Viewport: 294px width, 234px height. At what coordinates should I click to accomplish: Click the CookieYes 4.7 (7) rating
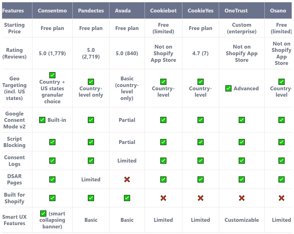[200, 53]
